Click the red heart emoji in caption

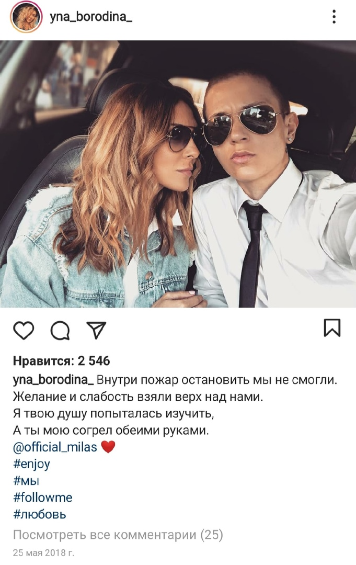pyautogui.click(x=108, y=447)
